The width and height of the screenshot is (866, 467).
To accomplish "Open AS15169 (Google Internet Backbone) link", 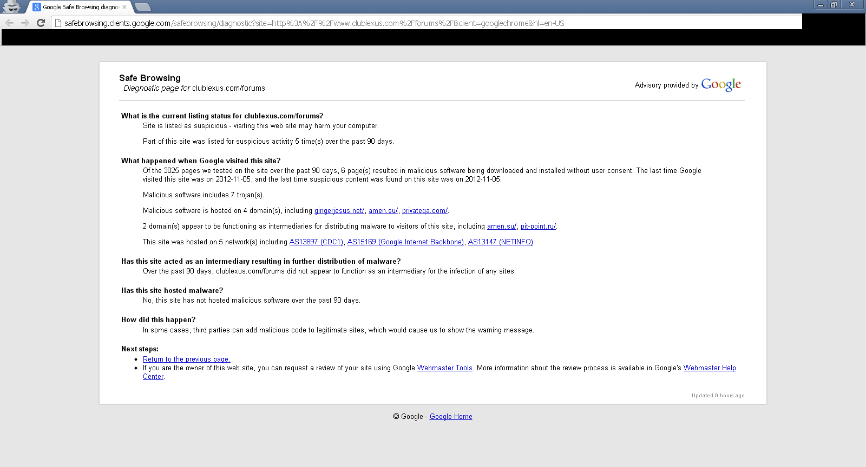I will pos(405,242).
